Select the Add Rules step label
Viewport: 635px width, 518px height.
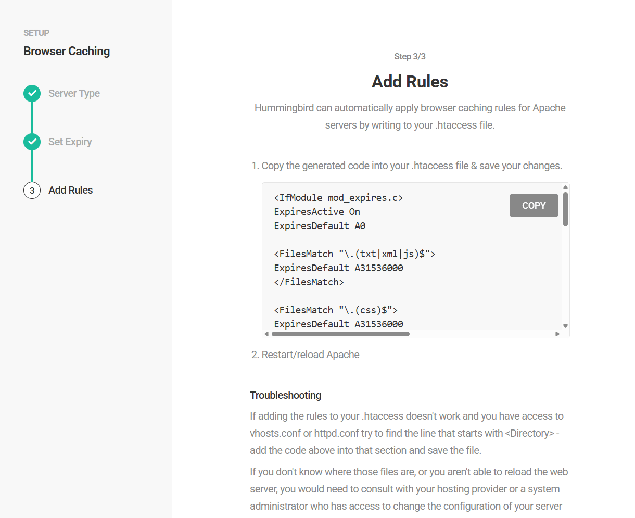point(71,190)
